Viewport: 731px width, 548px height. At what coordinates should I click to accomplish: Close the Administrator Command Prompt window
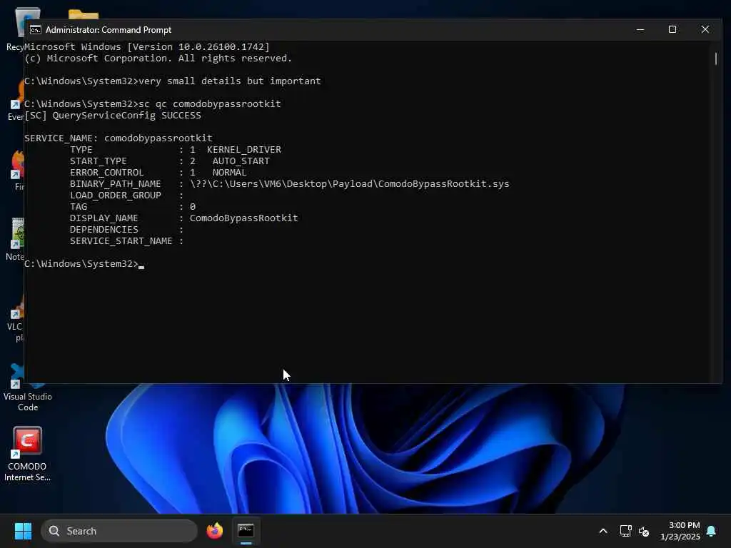[x=705, y=29]
